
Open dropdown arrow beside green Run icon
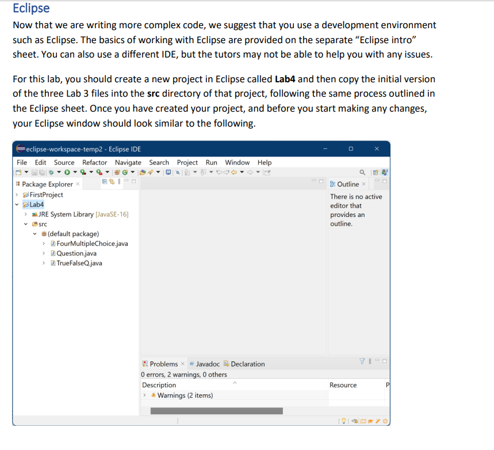point(75,172)
